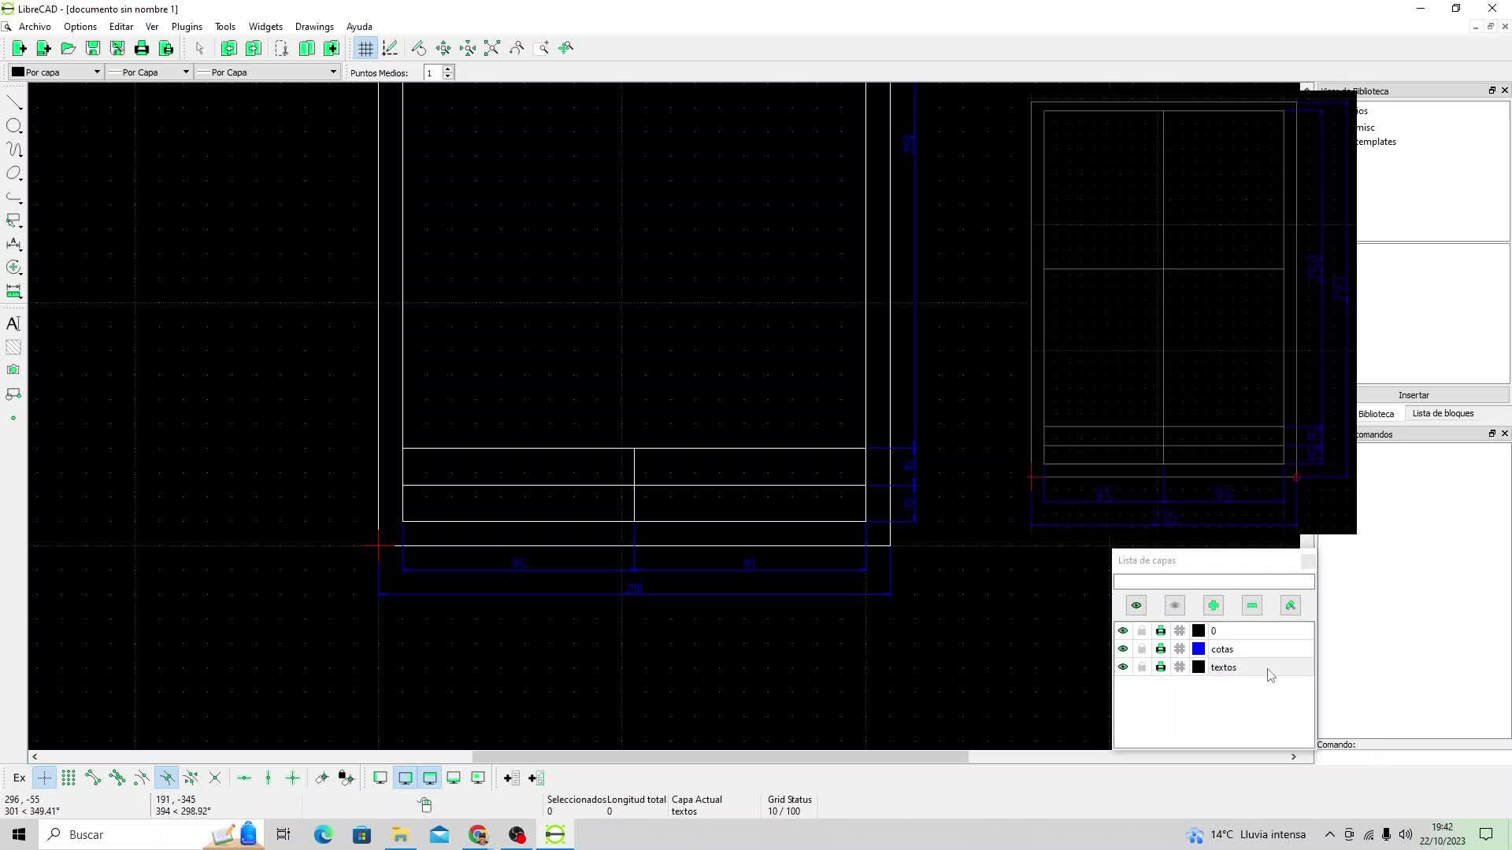Toggle print setting for layer 0

[x=1160, y=631]
